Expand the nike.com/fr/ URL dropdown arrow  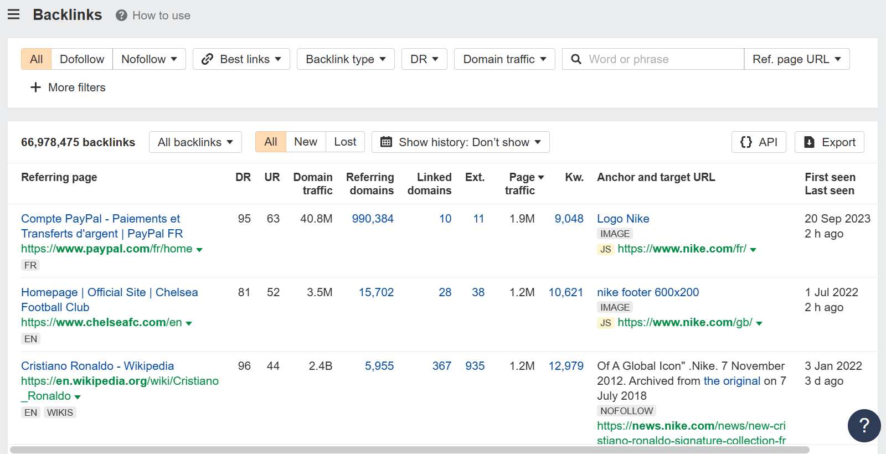click(x=753, y=250)
